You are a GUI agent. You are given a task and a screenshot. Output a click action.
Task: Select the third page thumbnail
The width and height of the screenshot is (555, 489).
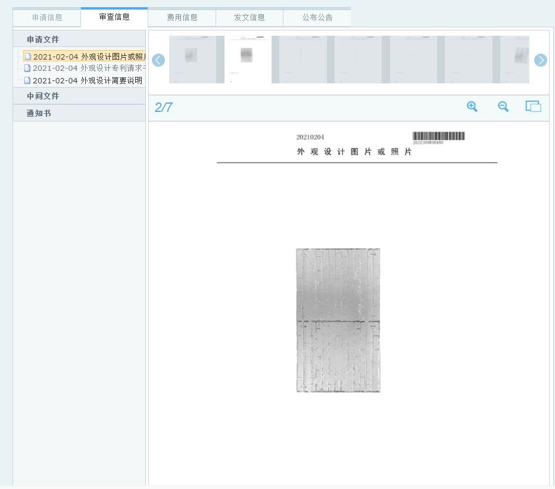coord(303,60)
